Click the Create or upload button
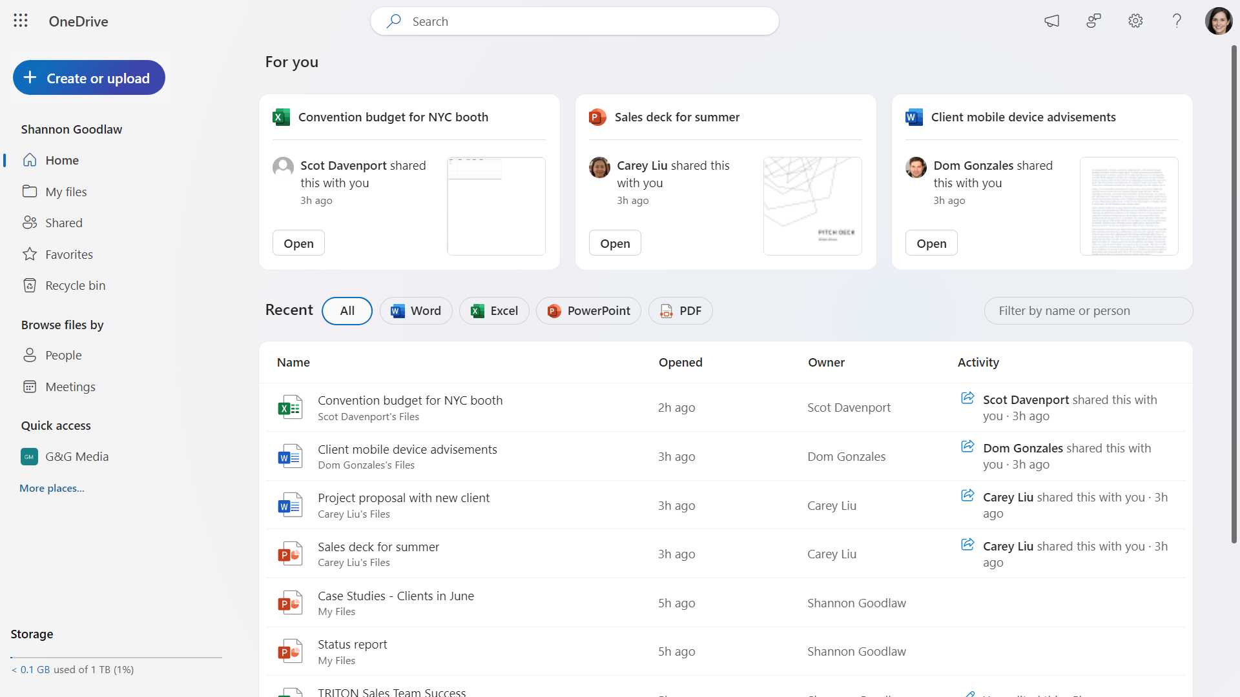 click(88, 77)
